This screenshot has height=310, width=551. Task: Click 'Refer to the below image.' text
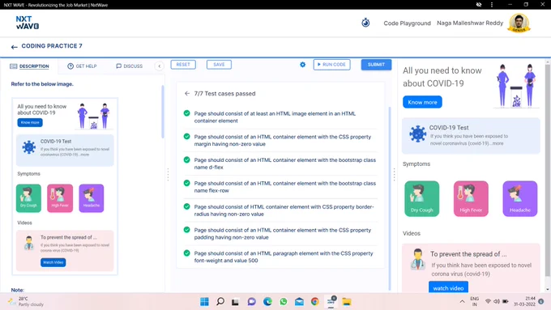42,84
